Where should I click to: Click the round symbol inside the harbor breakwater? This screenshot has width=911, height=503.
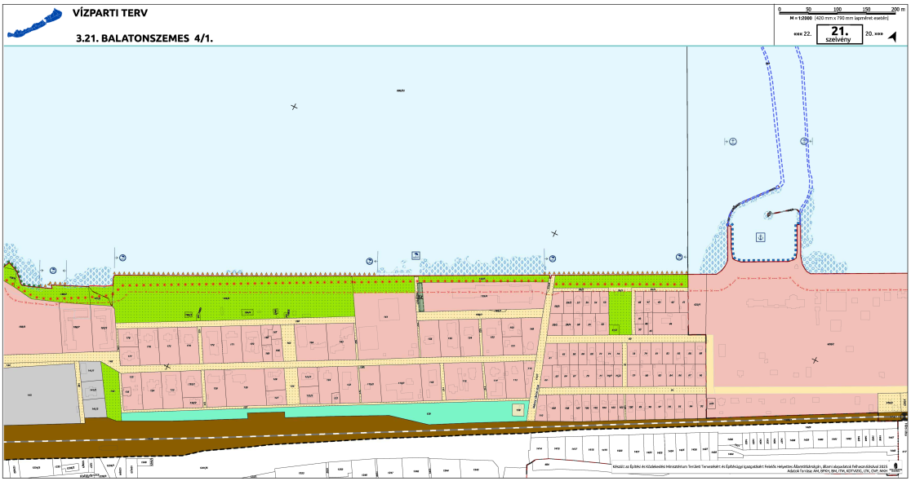pyautogui.click(x=769, y=215)
